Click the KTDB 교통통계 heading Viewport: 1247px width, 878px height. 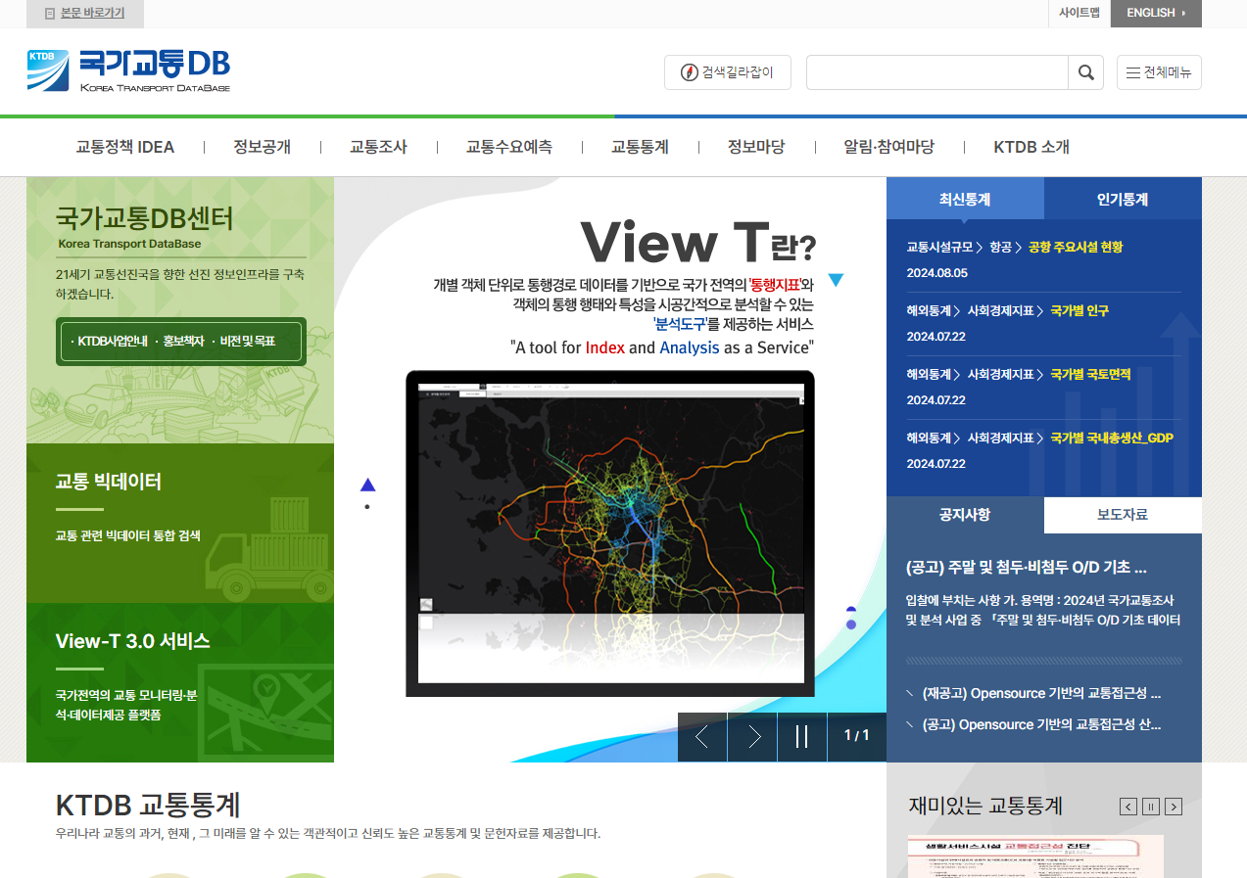point(148,805)
